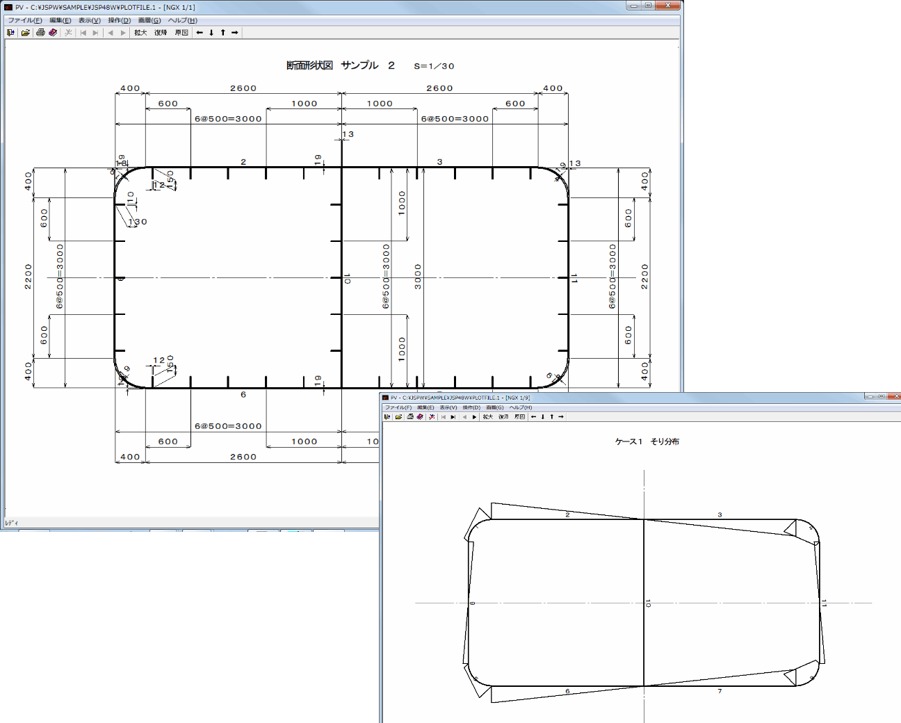
Task: Open the 表示(V) menu in the NGX 1/1 window
Action: [x=89, y=20]
